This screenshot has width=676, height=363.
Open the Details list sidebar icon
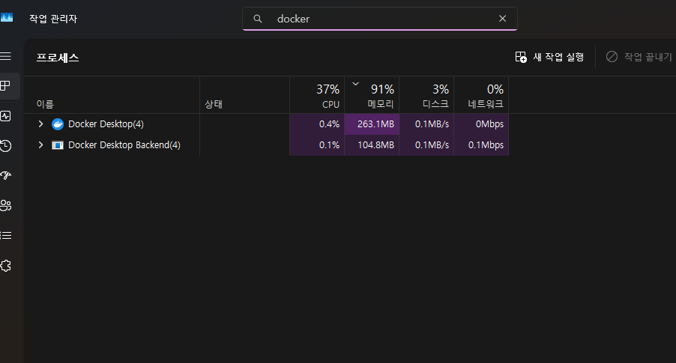click(5, 236)
